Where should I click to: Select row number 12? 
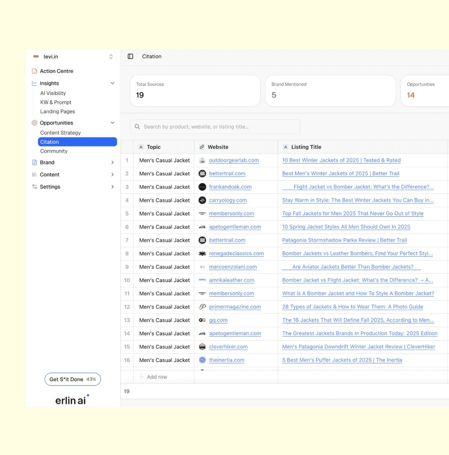point(127,307)
